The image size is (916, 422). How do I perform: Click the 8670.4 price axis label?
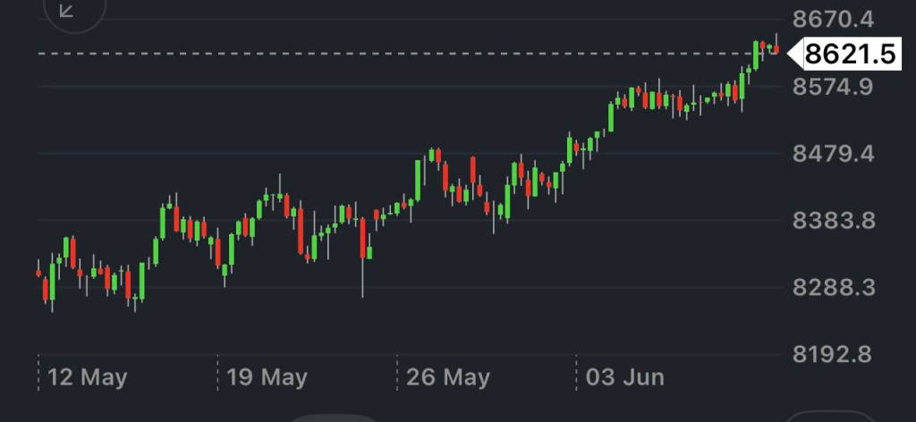point(833,18)
